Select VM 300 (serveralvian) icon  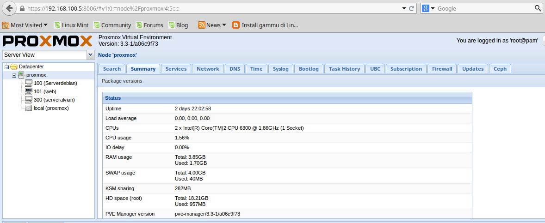(x=29, y=100)
